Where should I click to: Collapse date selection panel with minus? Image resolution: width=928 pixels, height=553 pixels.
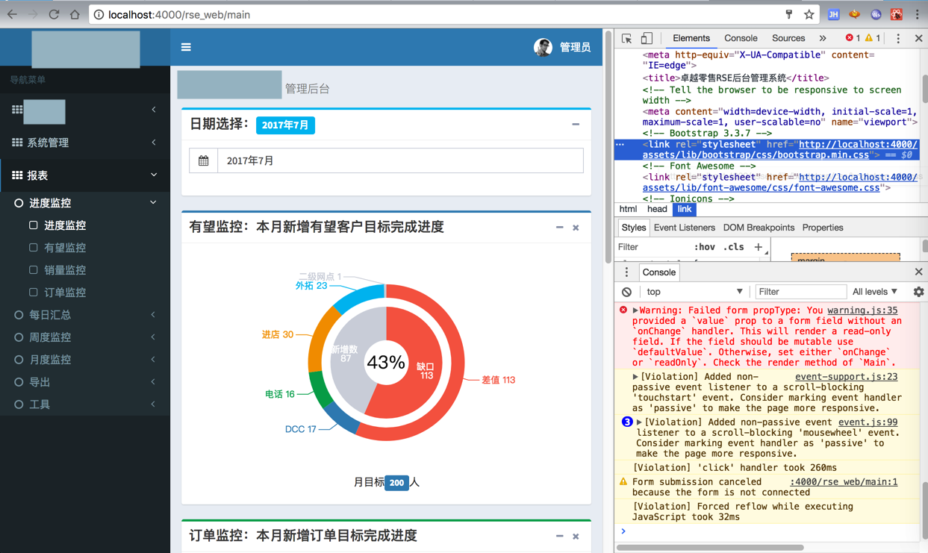pos(576,125)
